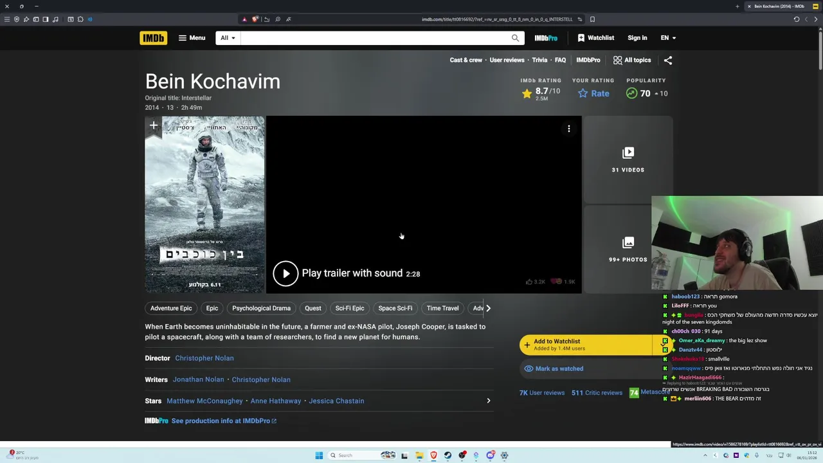Select the Time Travel chip

point(442,308)
